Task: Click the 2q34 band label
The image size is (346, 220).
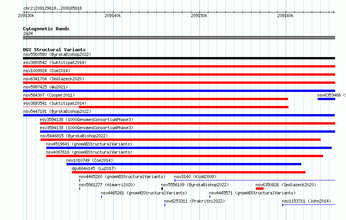Action: click(28, 33)
